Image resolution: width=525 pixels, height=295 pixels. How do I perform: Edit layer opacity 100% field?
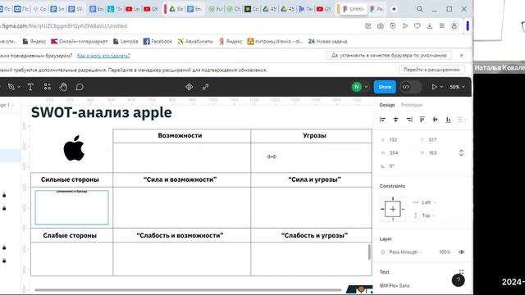(x=445, y=252)
